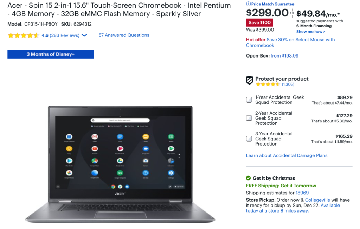
Task: Click the settings gear on the laptop screen
Action: click(x=171, y=173)
